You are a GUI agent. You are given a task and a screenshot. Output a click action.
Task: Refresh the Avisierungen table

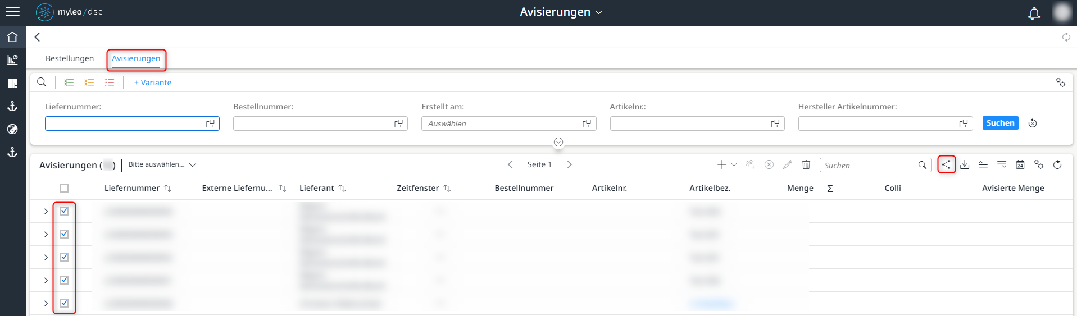[1057, 164]
